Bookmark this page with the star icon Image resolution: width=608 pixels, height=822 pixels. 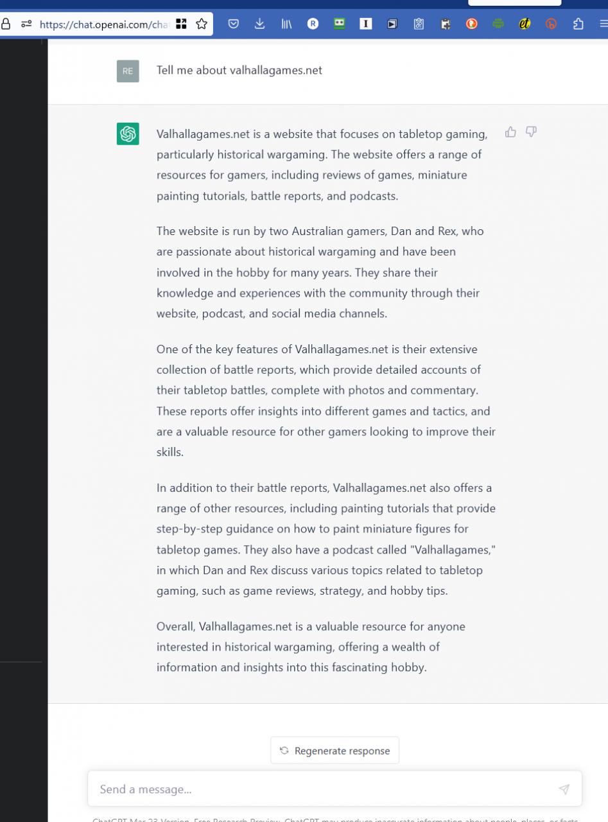coord(202,24)
